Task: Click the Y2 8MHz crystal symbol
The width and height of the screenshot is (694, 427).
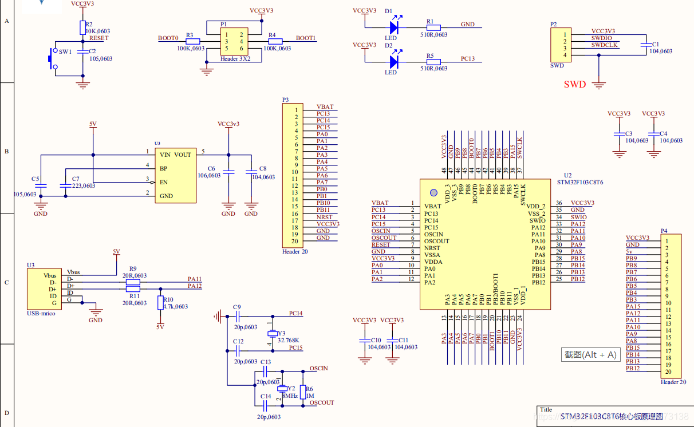Action: tap(282, 388)
